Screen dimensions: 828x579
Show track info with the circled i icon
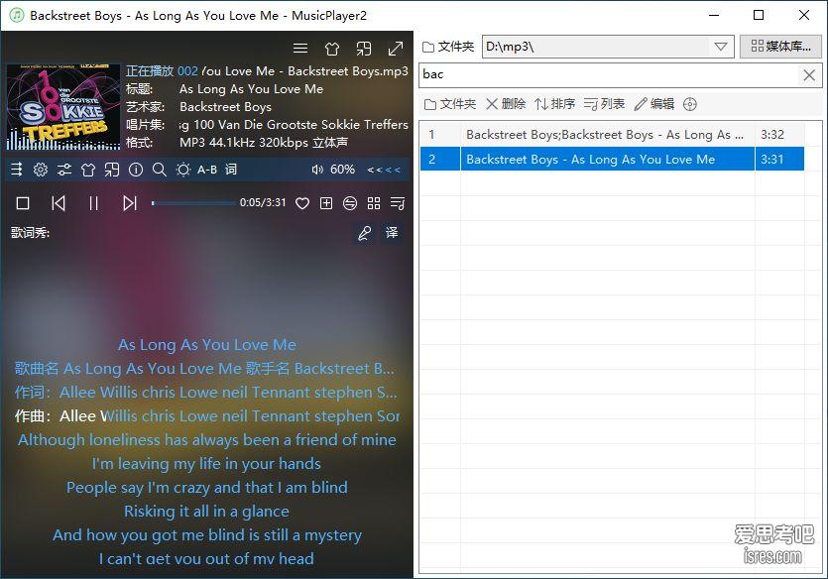136,170
